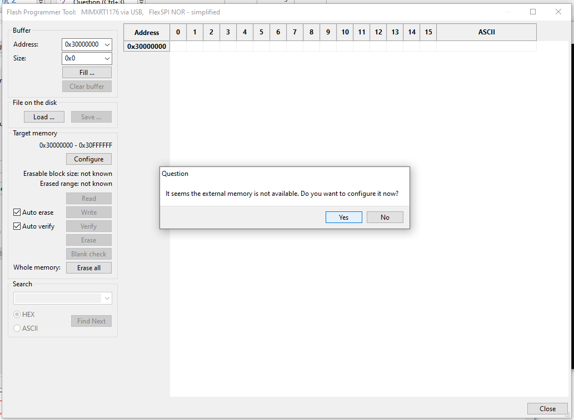
Task: Run a Blank check on memory
Action: pos(88,254)
